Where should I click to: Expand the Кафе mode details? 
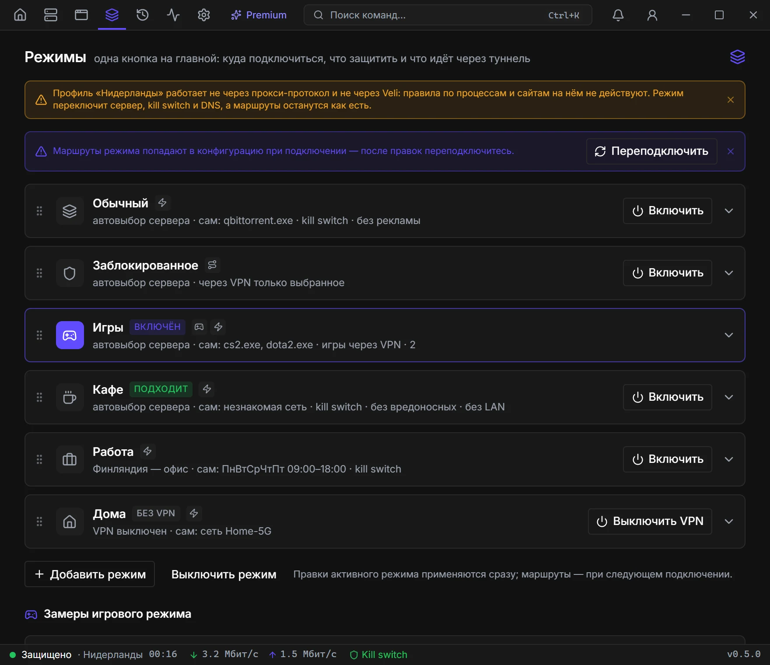[x=729, y=397]
